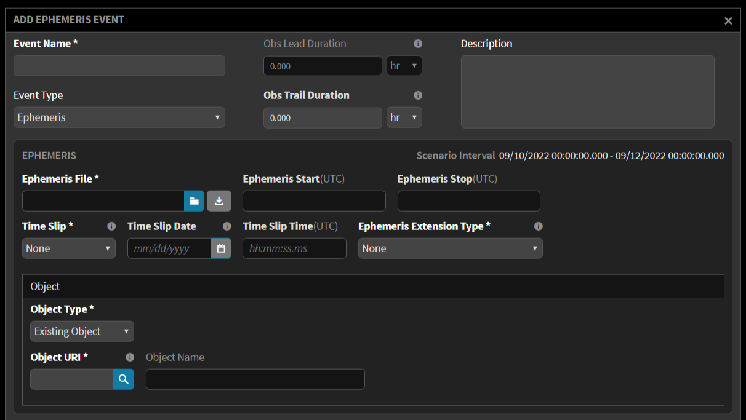Open the ephemeris file browser folder icon
Image resolution: width=746 pixels, height=420 pixels.
click(194, 200)
